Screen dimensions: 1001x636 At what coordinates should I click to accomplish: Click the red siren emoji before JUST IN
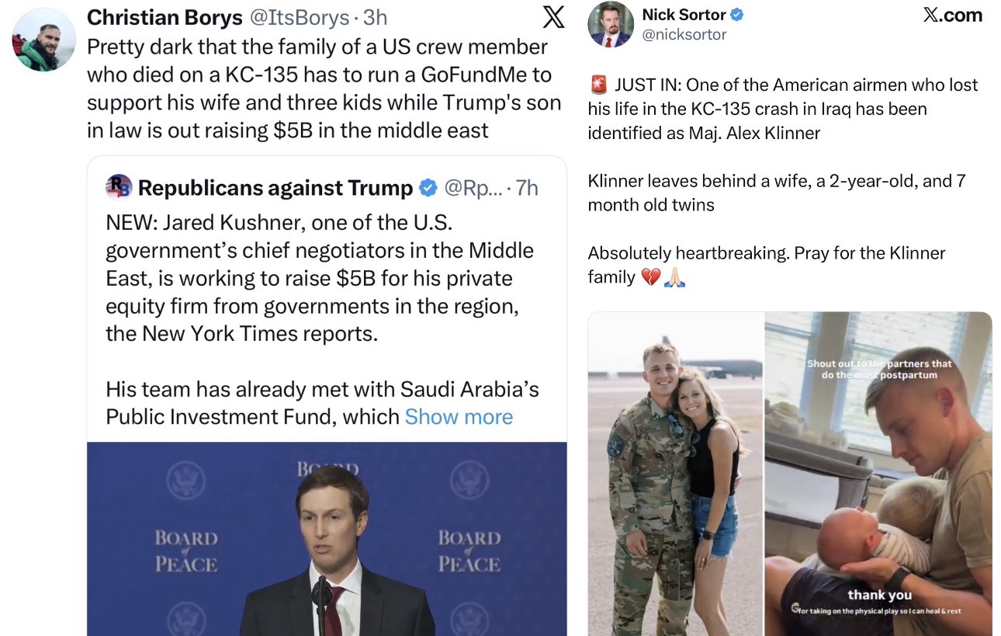point(598,85)
